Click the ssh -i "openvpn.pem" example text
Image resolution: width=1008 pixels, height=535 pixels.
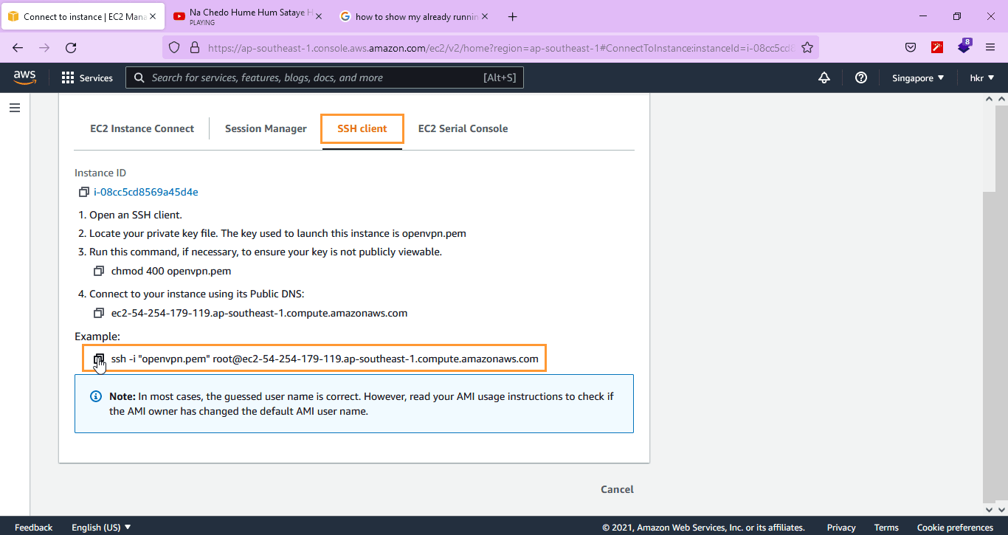[x=325, y=359]
